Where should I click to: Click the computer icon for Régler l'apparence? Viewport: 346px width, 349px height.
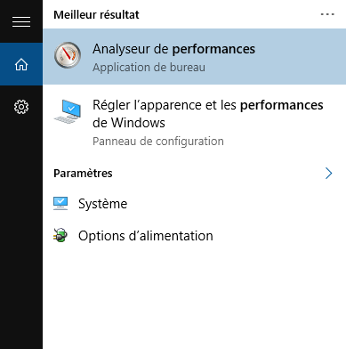[68, 112]
